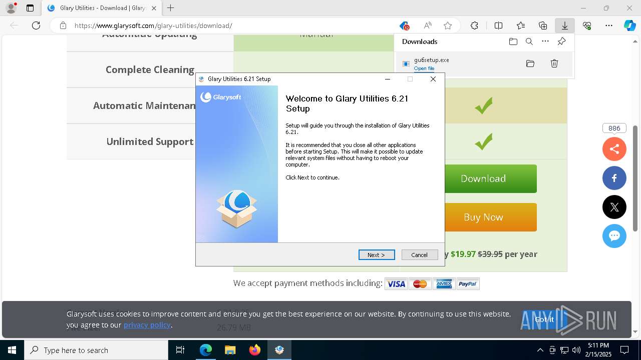Select the Glary Utilities Download tab
This screenshot has height=360, width=641.
(102, 8)
